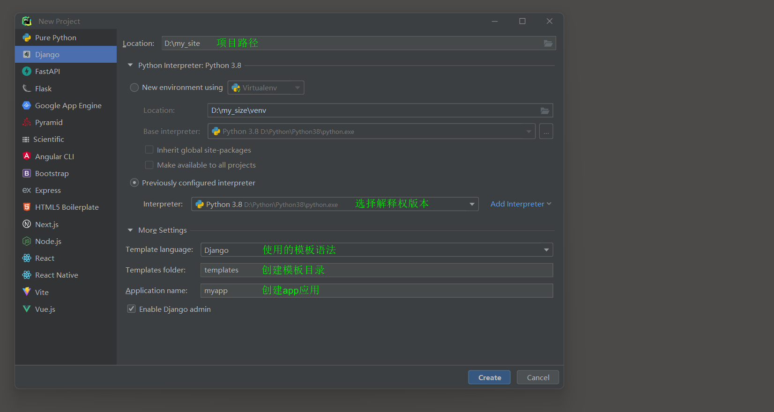Click the Vue.js icon
The height and width of the screenshot is (412, 774).
pos(27,309)
